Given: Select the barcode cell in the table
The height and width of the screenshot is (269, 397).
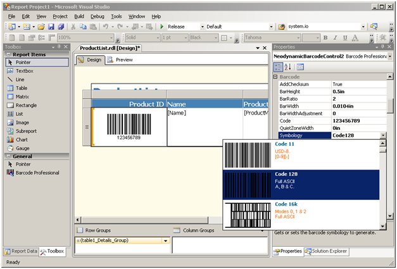Looking at the screenshot, I should click(129, 127).
